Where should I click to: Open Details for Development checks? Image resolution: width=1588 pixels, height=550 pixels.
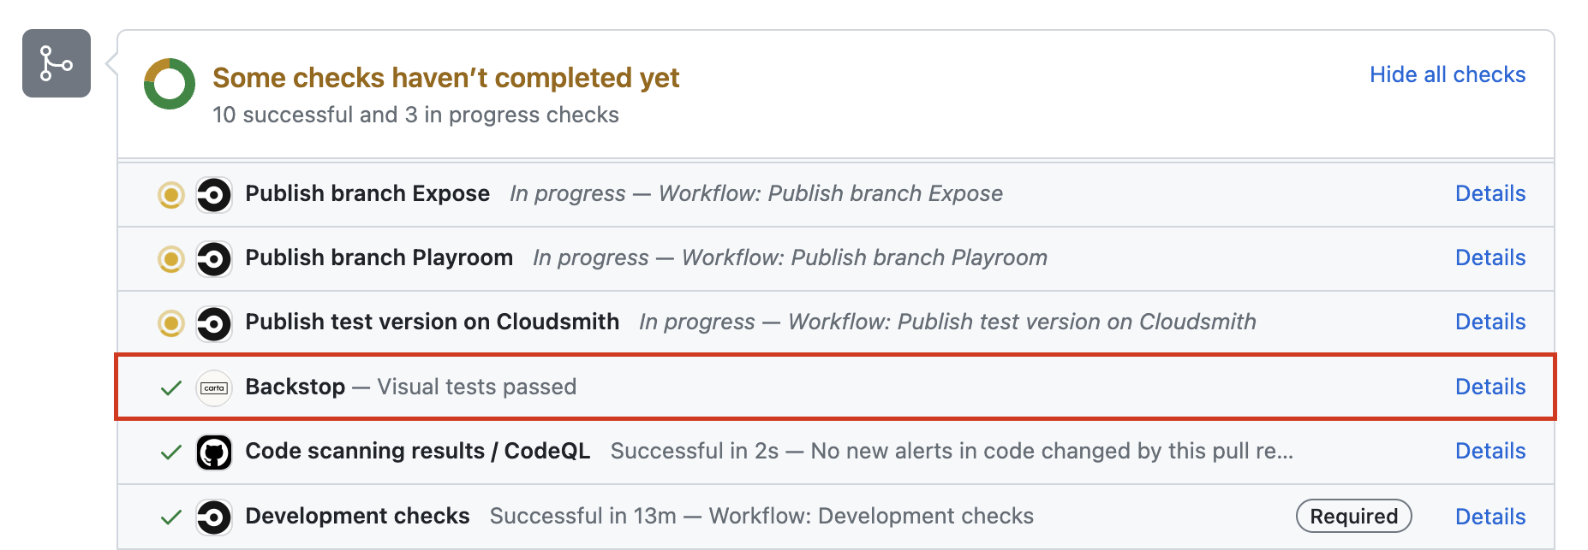pyautogui.click(x=1489, y=517)
